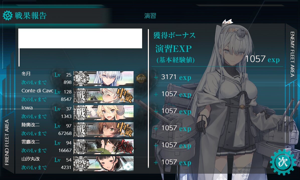Click the 軽母 badge on 雲鷹改二's banner
Viewport: 300px width, 180px height.
[x=81, y=146]
